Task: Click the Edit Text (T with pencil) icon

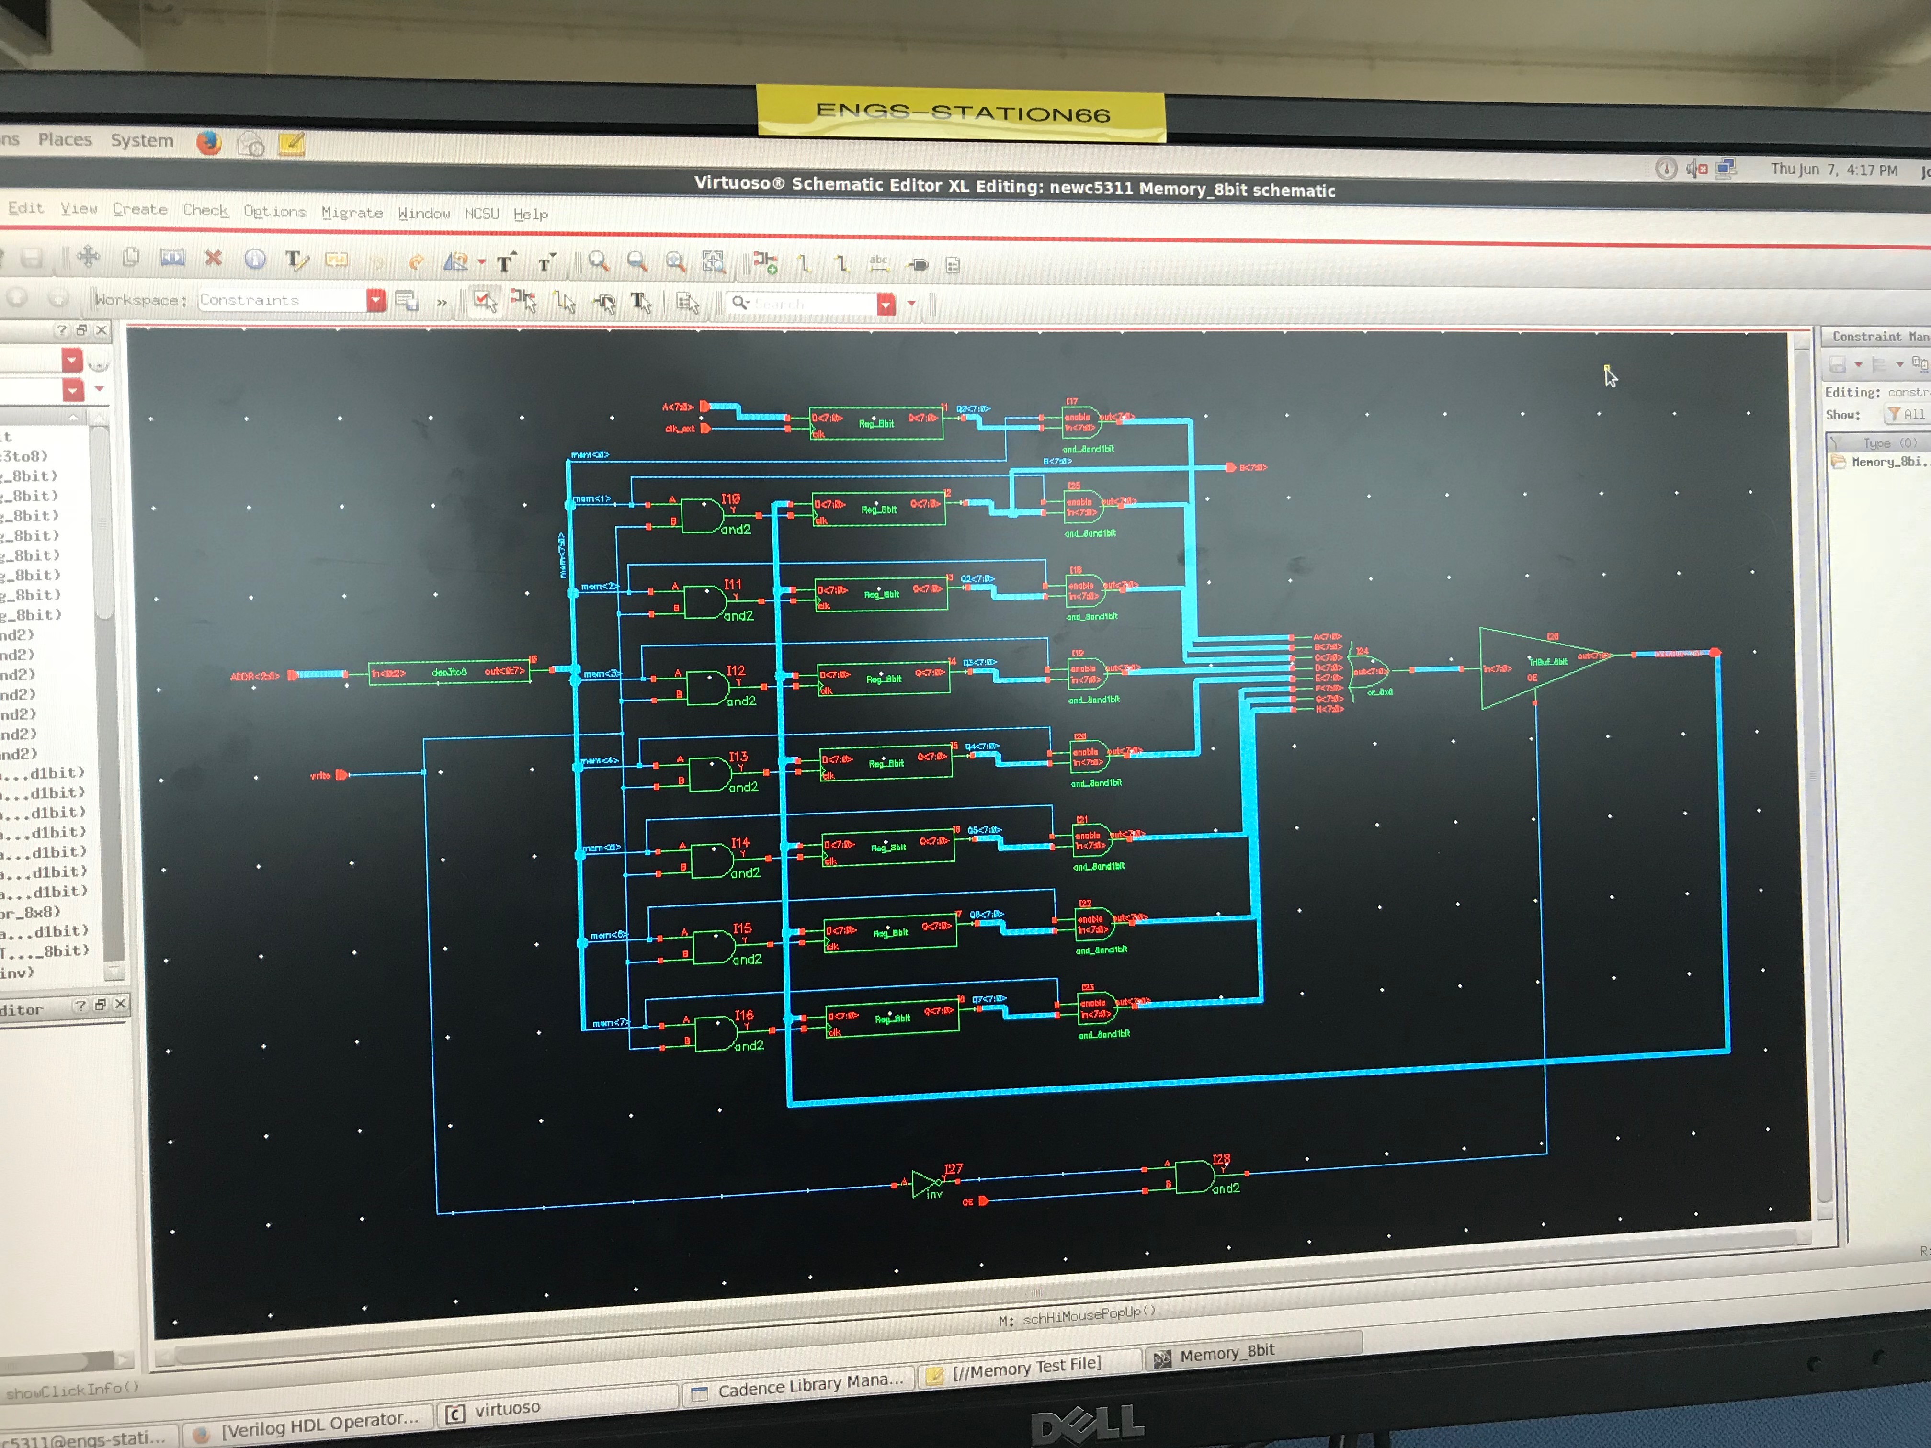Action: pos(297,260)
